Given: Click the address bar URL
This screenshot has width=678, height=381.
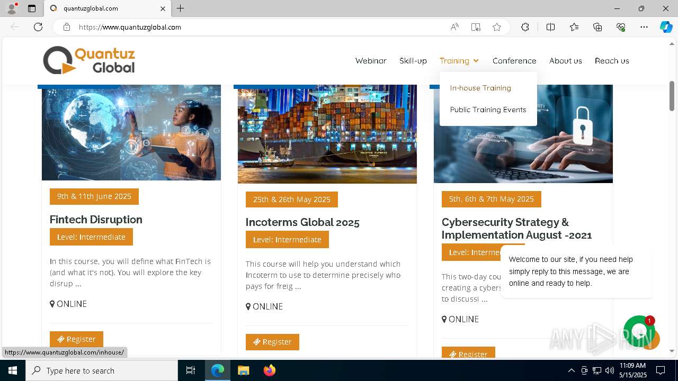Looking at the screenshot, I should coord(130,27).
